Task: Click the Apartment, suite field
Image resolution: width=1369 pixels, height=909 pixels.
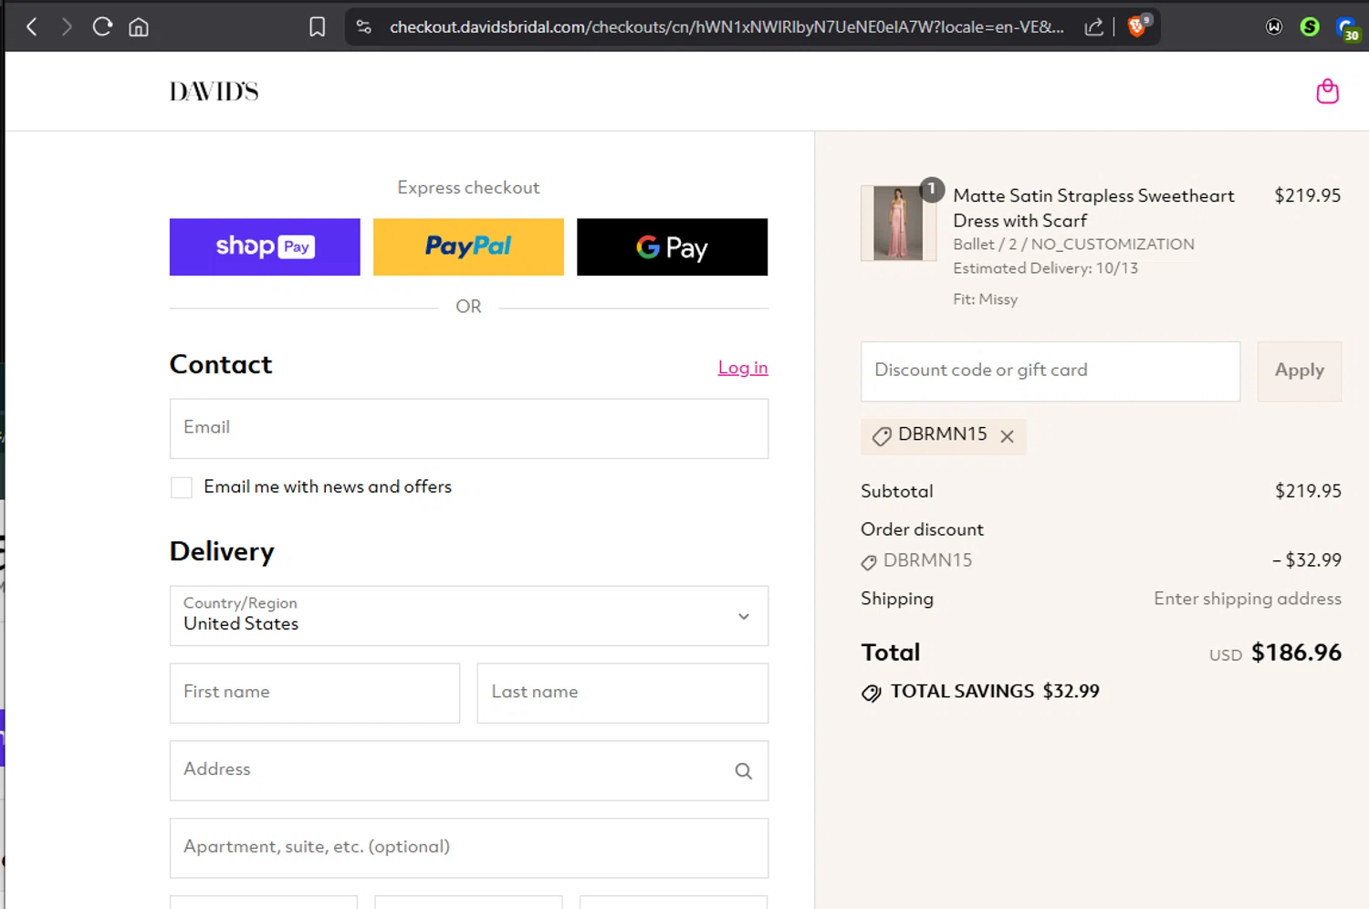Action: pyautogui.click(x=469, y=848)
